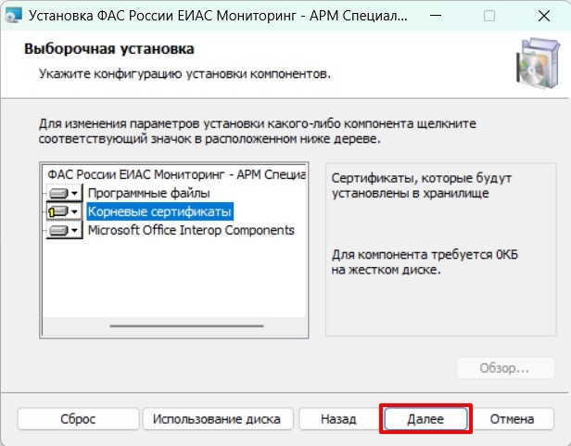
Task: Close the installer window
Action: tap(544, 16)
